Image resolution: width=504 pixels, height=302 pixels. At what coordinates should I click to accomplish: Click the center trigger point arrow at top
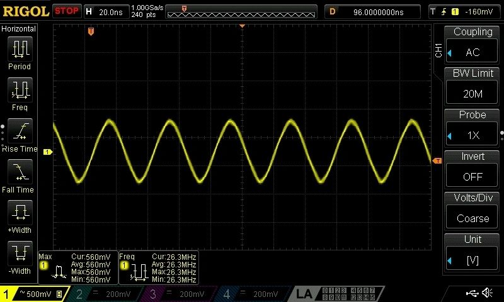pyautogui.click(x=243, y=26)
